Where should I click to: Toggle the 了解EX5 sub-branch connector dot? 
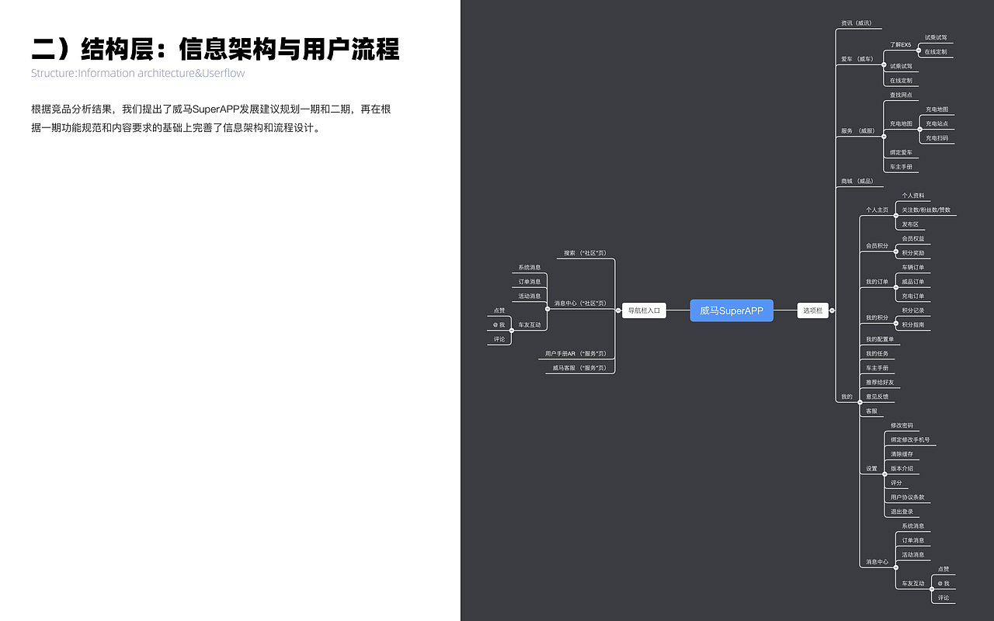coord(918,50)
